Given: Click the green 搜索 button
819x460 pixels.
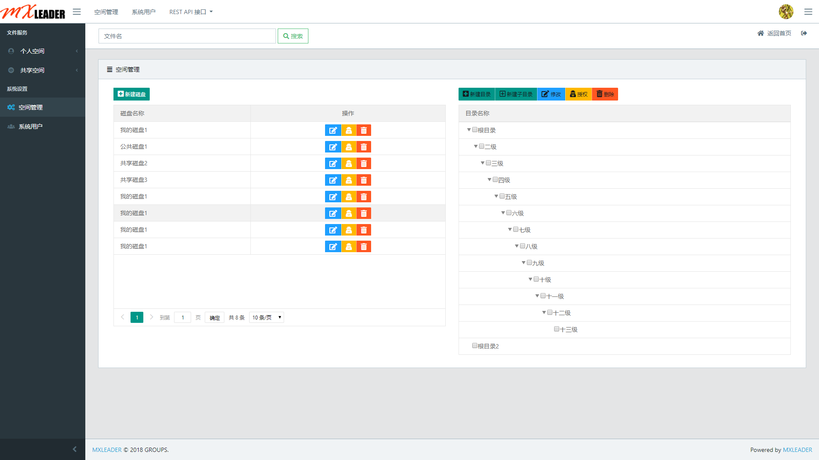Looking at the screenshot, I should (293, 36).
